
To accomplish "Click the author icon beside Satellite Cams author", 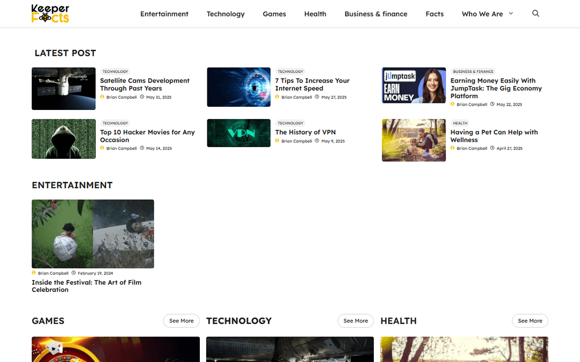I will 102,97.
